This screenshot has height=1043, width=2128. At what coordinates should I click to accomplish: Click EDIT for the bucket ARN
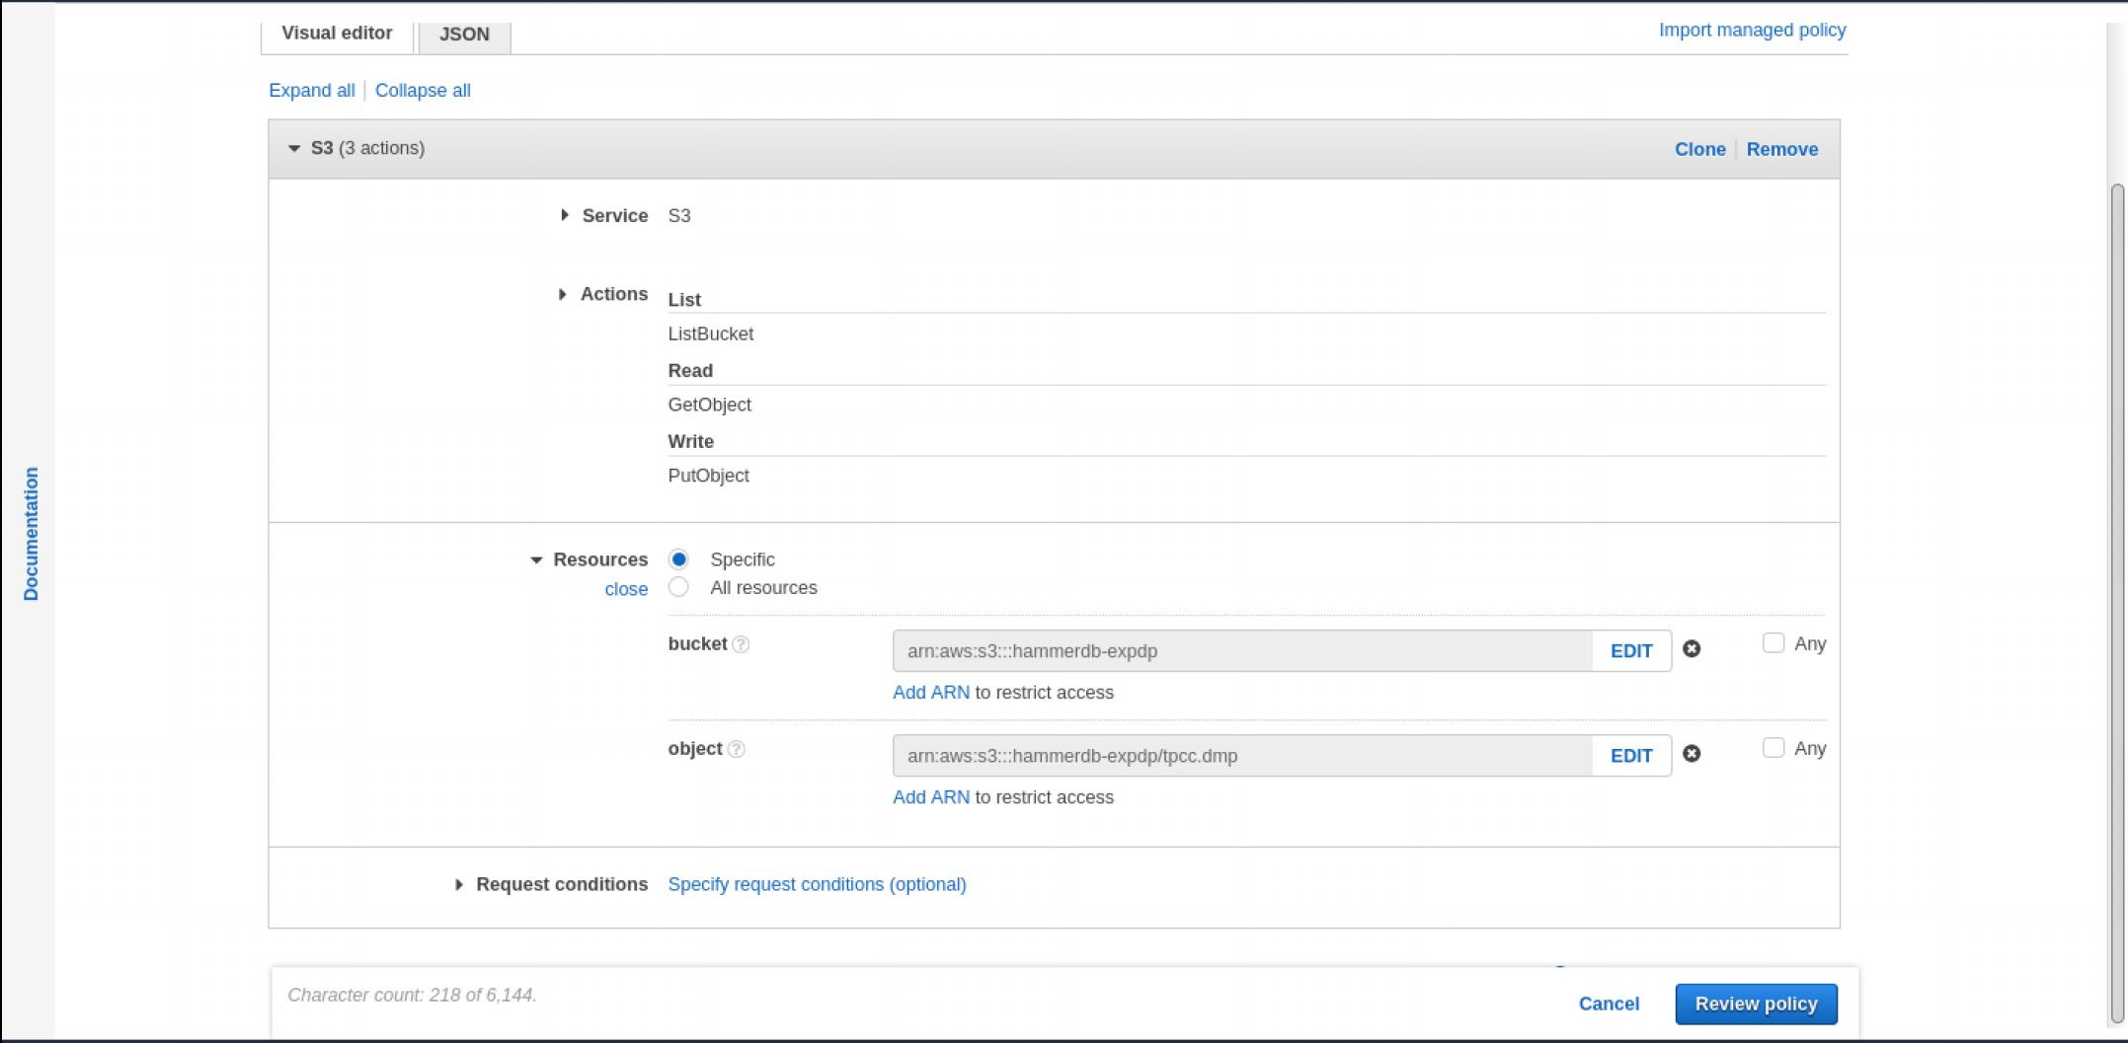click(x=1630, y=651)
